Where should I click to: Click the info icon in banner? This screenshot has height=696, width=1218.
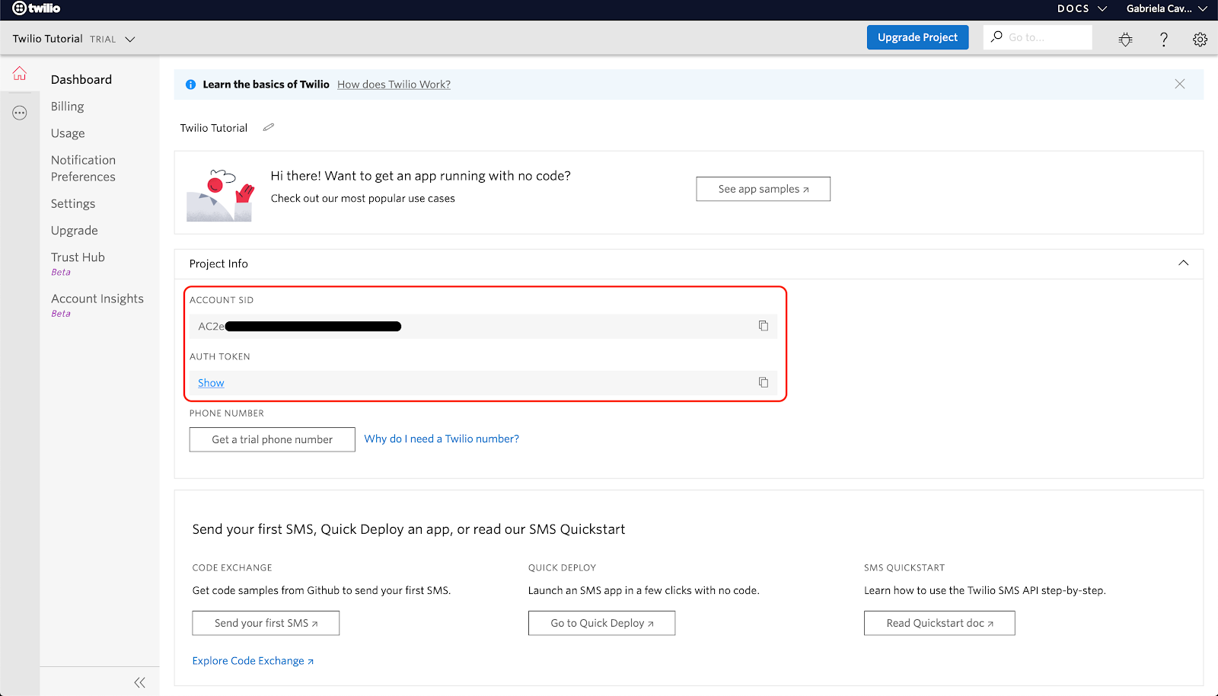point(190,85)
